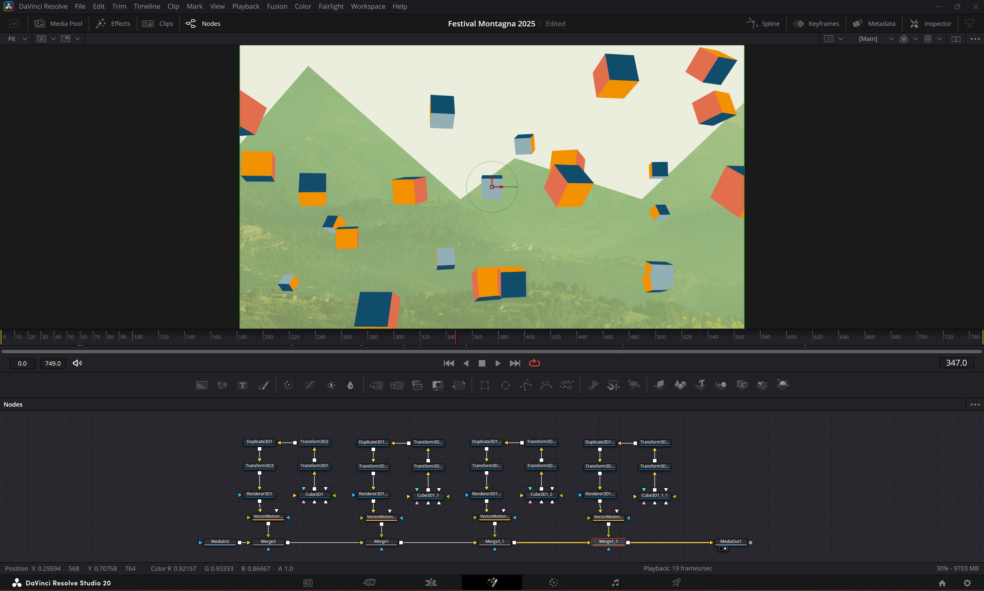Select the Paint brush tool
The width and height of the screenshot is (984, 591).
pos(263,385)
